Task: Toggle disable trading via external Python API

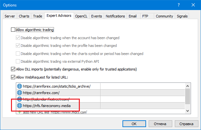Action: click(x=18, y=61)
